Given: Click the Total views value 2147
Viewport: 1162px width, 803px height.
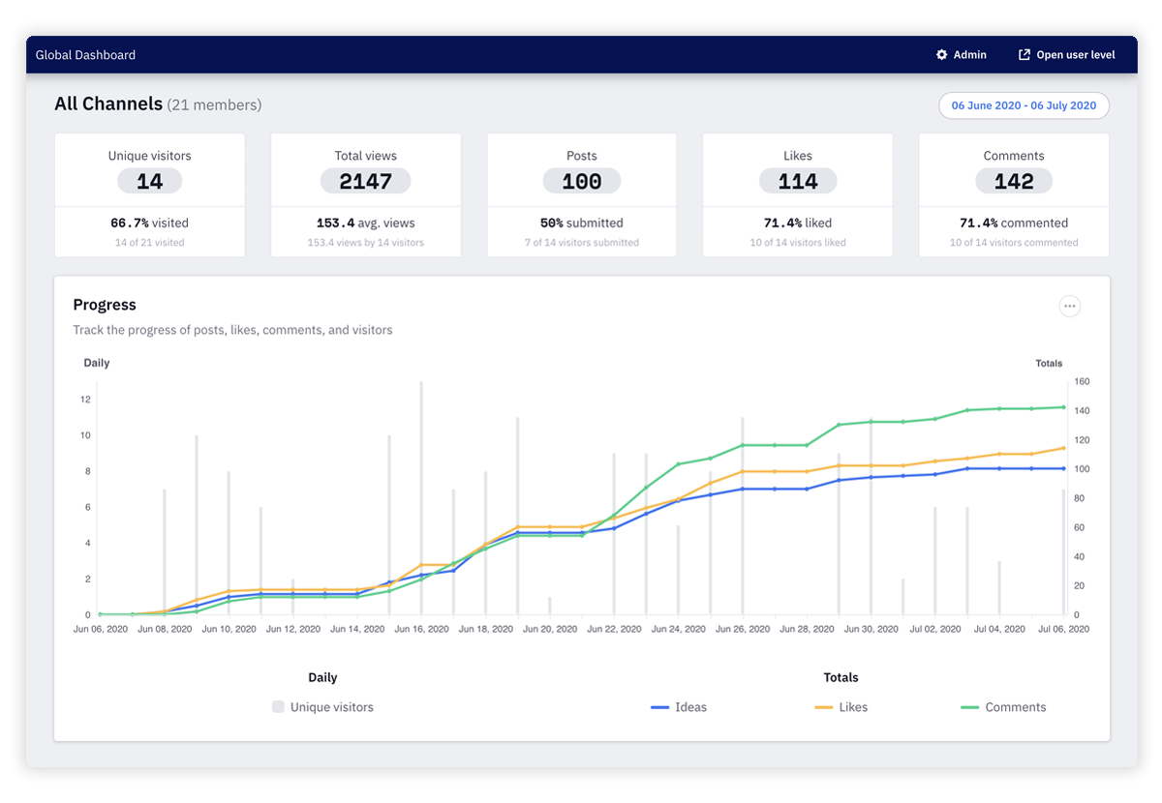Looking at the screenshot, I should click(366, 181).
